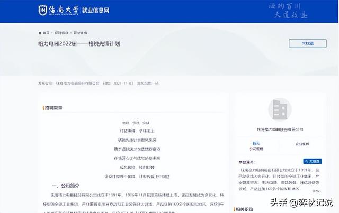Click the date 2021-11-03
Viewport: 339px width, 213px height.
coord(123,84)
